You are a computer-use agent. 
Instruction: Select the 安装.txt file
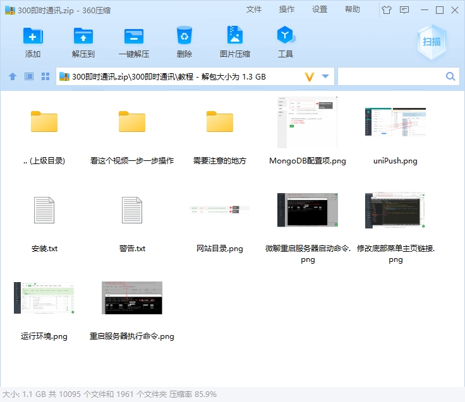pos(44,211)
